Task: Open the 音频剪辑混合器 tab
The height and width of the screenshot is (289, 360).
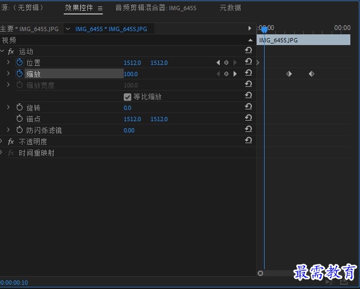Action: point(156,8)
